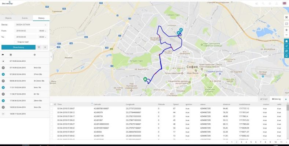Screen dimensions: 289x146
Task: Select route start entry 07:19:09 without duration
Action: pos(25,61)
